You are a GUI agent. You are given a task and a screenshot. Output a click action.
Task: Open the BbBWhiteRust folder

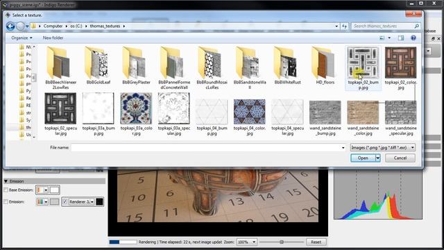287,66
